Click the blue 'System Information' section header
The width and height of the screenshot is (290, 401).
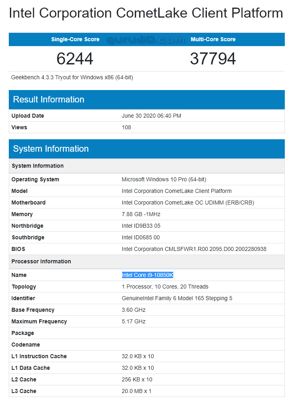click(147, 149)
